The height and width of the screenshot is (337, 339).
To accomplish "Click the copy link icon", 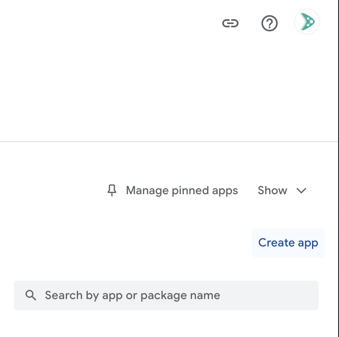I will click(230, 24).
